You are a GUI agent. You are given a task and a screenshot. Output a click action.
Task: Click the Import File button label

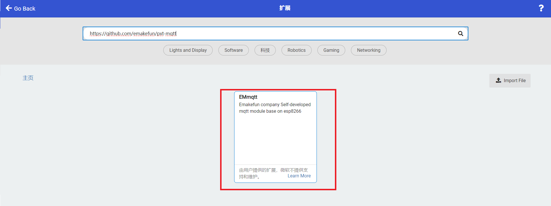tap(515, 80)
